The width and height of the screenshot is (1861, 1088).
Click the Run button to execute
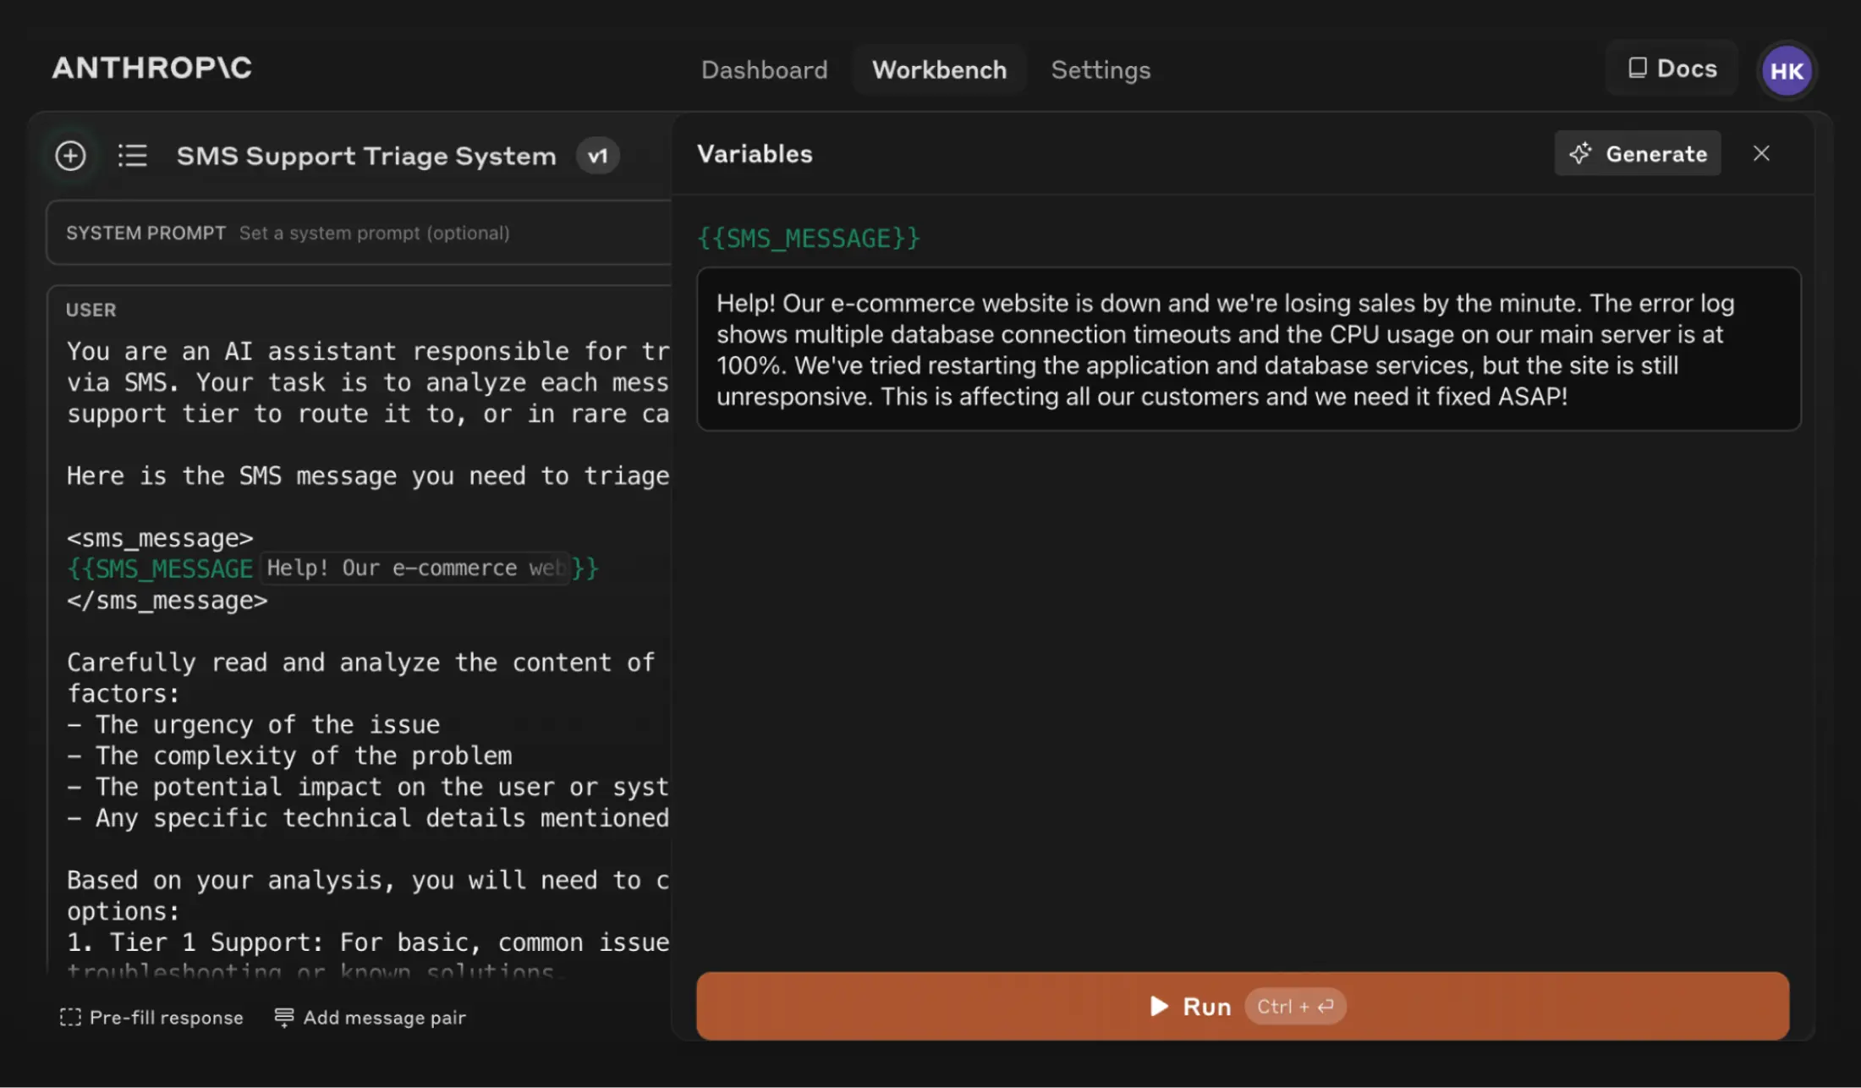pyautogui.click(x=1242, y=1005)
